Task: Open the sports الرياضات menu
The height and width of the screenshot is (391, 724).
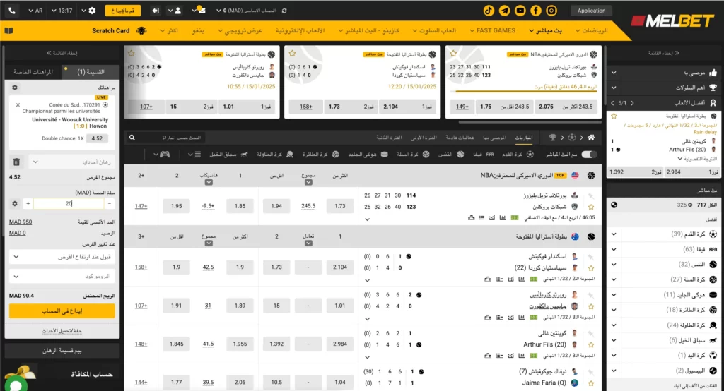Action: (592, 30)
